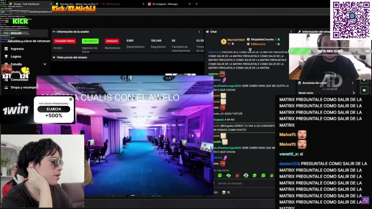The width and height of the screenshot is (372, 209).
Task: Open the Logros sidebar item
Action: pyautogui.click(x=16, y=56)
